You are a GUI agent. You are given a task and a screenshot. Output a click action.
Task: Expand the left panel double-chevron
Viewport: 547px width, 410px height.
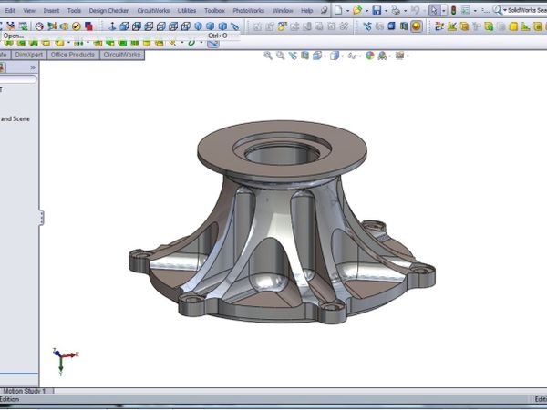click(x=33, y=67)
